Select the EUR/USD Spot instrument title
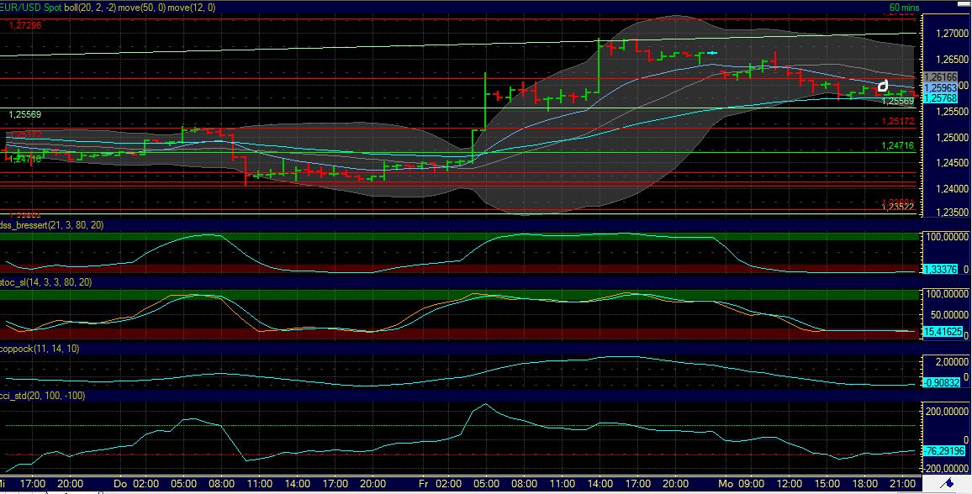The image size is (972, 494). (30, 7)
